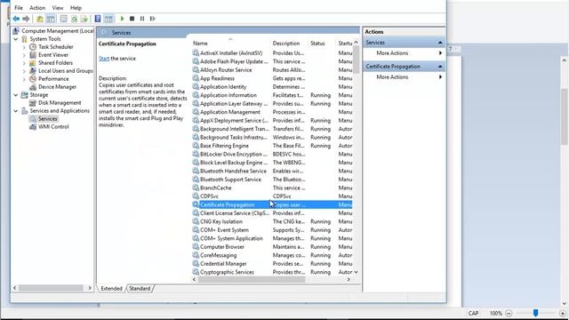Screen dimensions: 569x320
Task: Collapse the Storage tree node
Action: click(x=16, y=95)
